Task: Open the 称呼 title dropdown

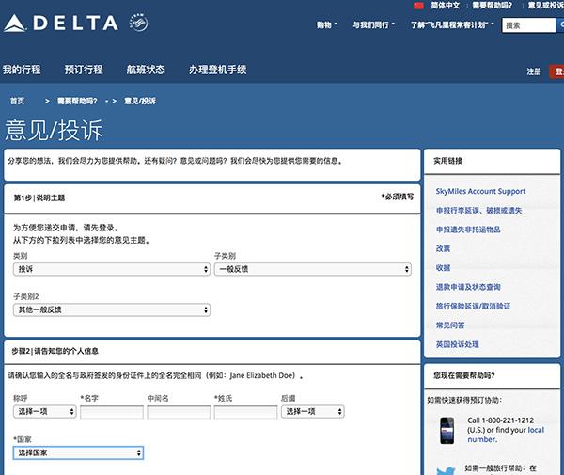Action: click(44, 411)
